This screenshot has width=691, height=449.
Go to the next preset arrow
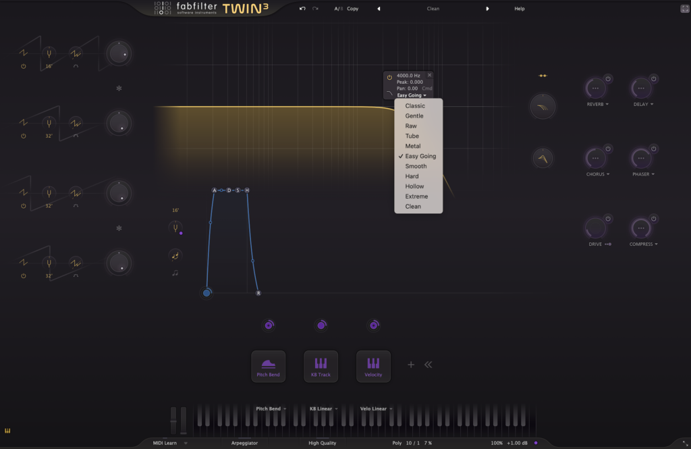pyautogui.click(x=487, y=9)
